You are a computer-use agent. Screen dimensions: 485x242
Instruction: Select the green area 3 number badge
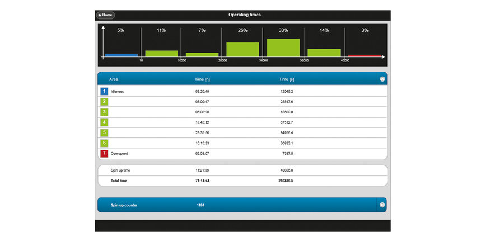click(104, 112)
